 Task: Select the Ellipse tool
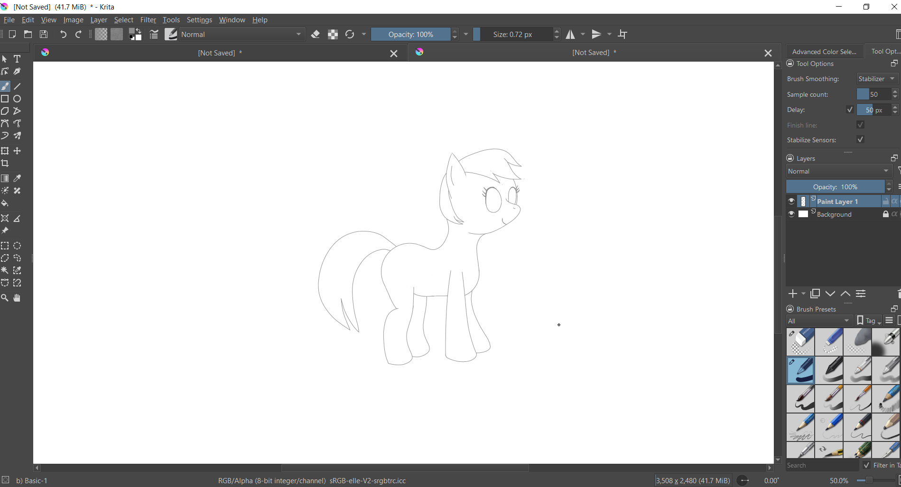[x=18, y=99]
